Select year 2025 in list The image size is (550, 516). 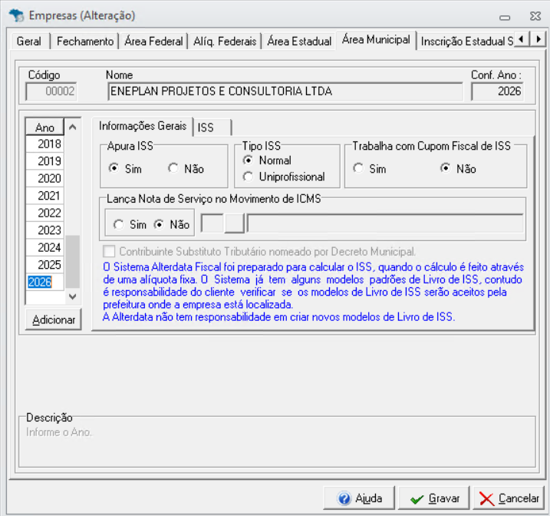click(45, 265)
